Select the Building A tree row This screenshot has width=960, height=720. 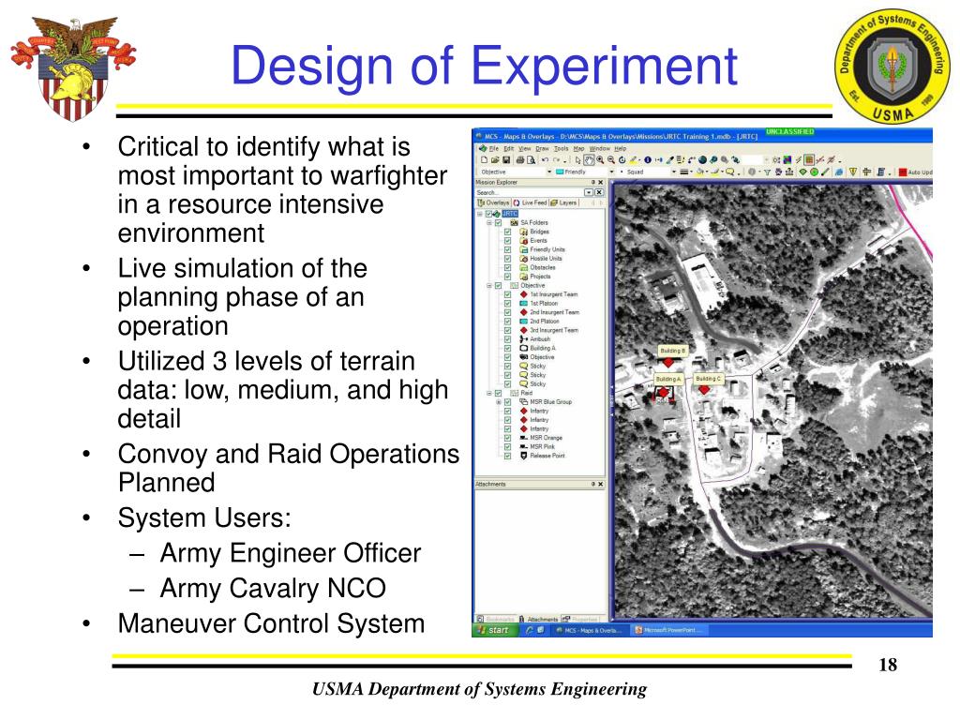coord(537,349)
